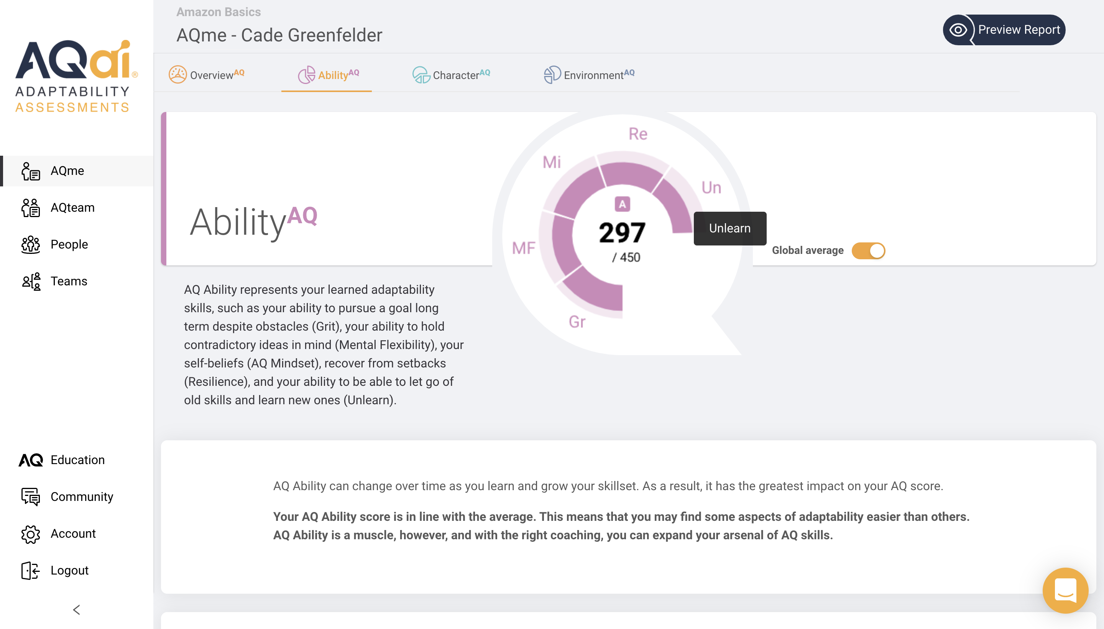Select the Character AQ tab
1104x629 pixels.
pyautogui.click(x=452, y=75)
